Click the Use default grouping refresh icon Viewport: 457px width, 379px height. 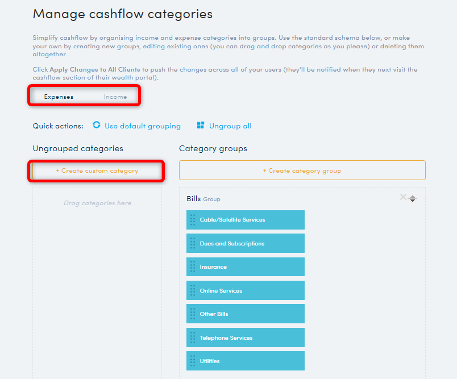click(97, 125)
